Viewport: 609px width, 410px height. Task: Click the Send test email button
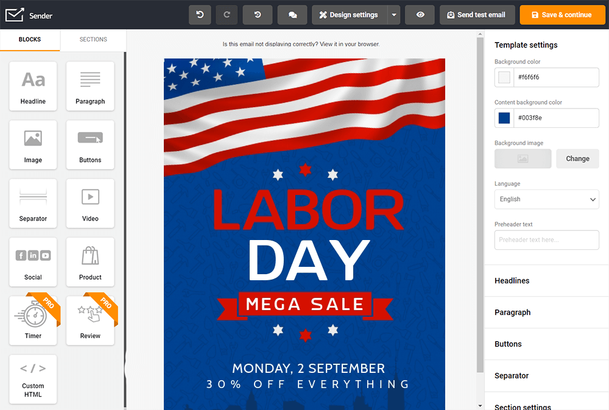coord(477,15)
